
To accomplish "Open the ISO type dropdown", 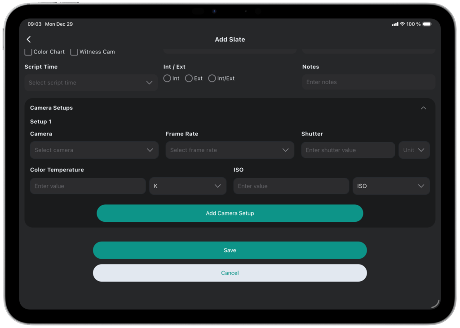I will 391,186.
